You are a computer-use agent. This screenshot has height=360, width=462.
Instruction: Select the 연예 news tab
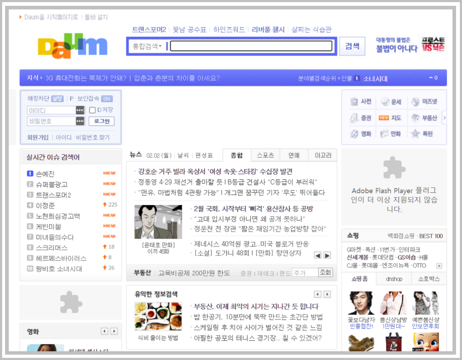(294, 155)
